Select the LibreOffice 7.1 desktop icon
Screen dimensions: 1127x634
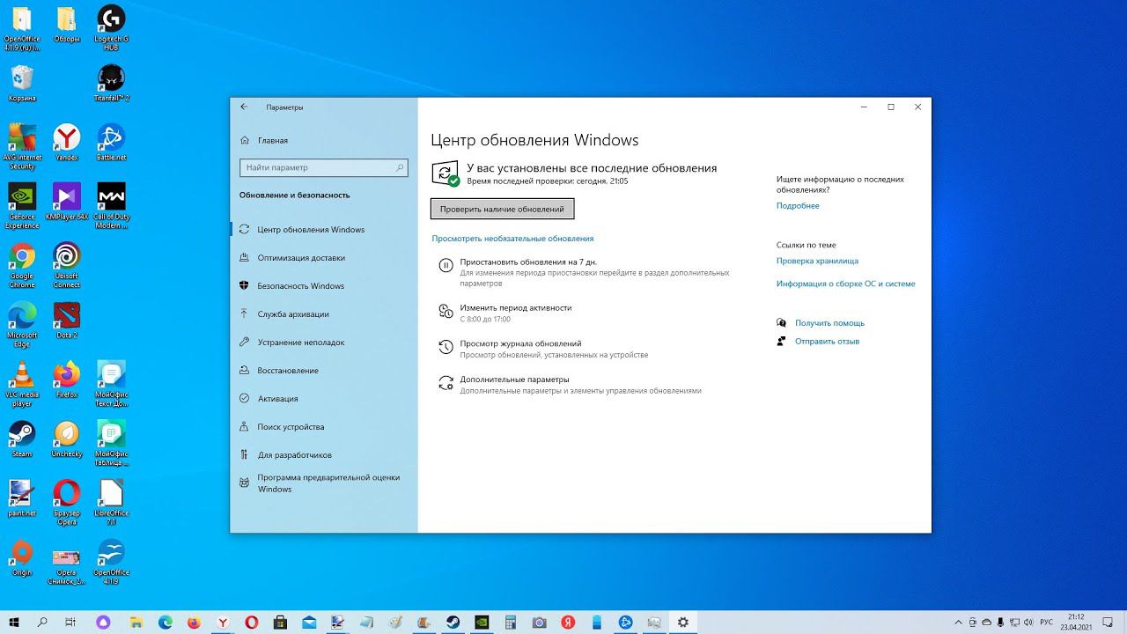pyautogui.click(x=111, y=503)
